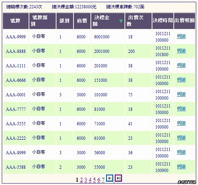
Task: Select plate number AAA-7777
Action: coord(16,109)
